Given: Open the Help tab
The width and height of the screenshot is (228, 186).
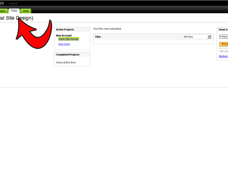Looking at the screenshot, I should click(26, 11).
